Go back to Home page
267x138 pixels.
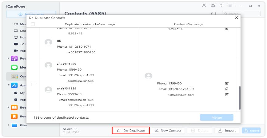pyautogui.click(x=31, y=14)
